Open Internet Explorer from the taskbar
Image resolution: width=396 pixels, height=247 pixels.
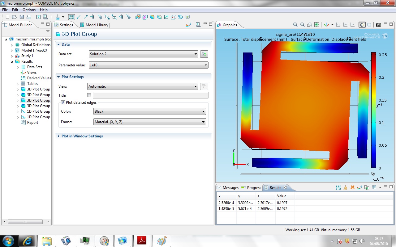point(27,241)
